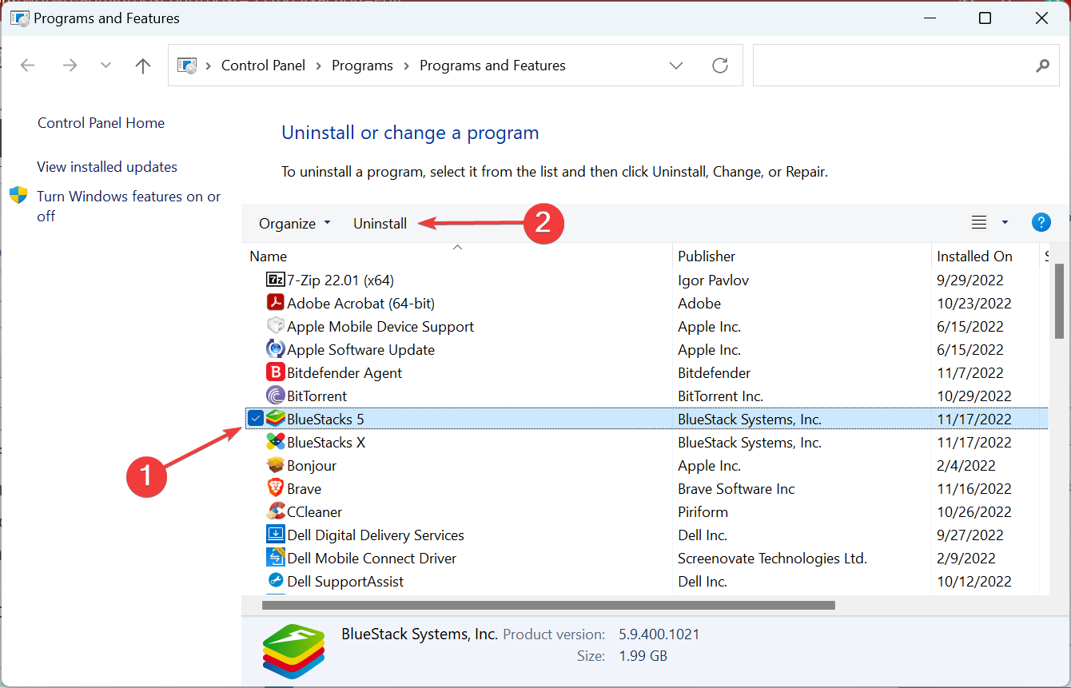
Task: Click the Control Panel icon in address bar
Action: pyautogui.click(x=186, y=66)
